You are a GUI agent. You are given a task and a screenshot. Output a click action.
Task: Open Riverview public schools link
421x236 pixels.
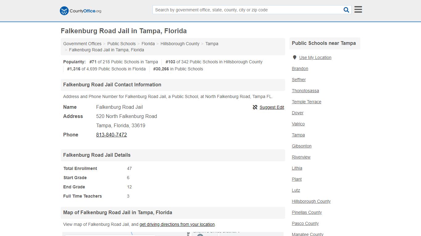pyautogui.click(x=301, y=157)
